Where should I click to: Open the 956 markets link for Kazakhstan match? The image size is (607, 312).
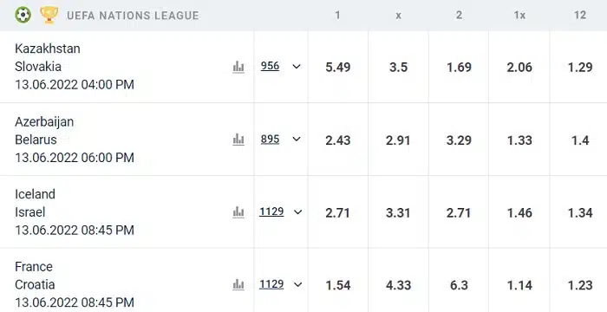(x=270, y=66)
